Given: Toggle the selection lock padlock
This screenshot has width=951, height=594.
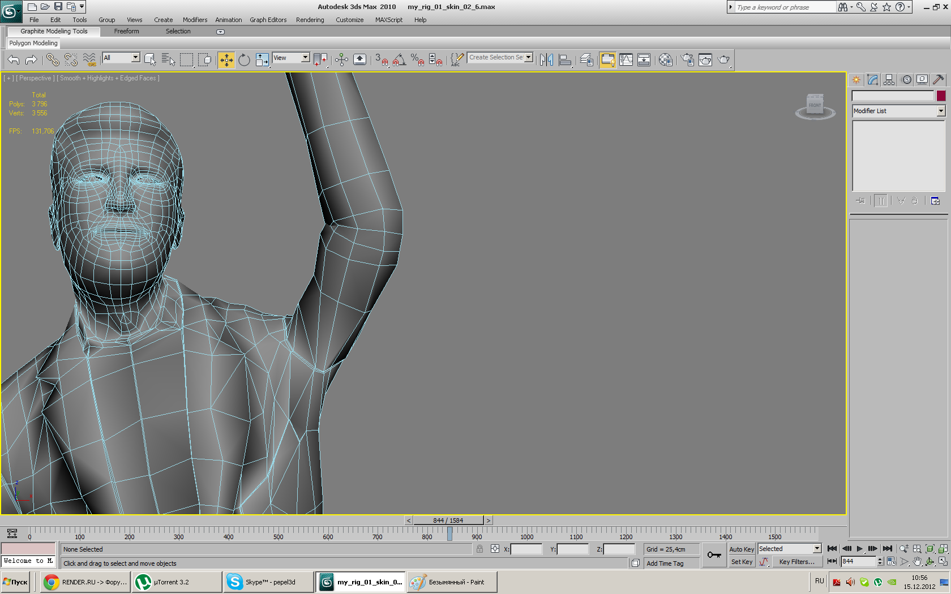Looking at the screenshot, I should [479, 549].
